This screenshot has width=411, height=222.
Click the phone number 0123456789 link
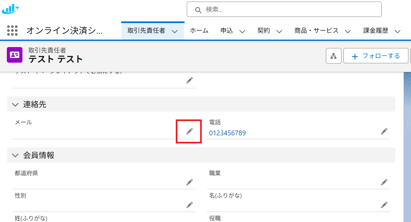(x=227, y=133)
